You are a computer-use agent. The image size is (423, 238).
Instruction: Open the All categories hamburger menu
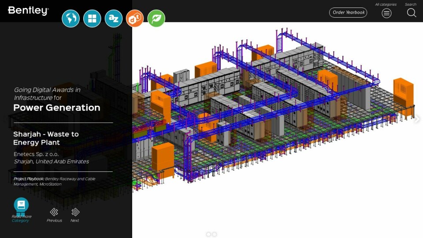386,13
